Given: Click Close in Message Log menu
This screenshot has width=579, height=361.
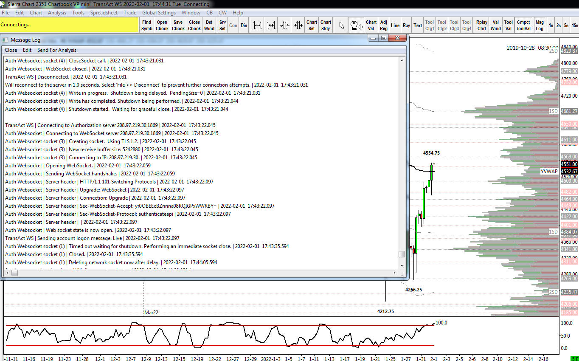Looking at the screenshot, I should coord(11,50).
